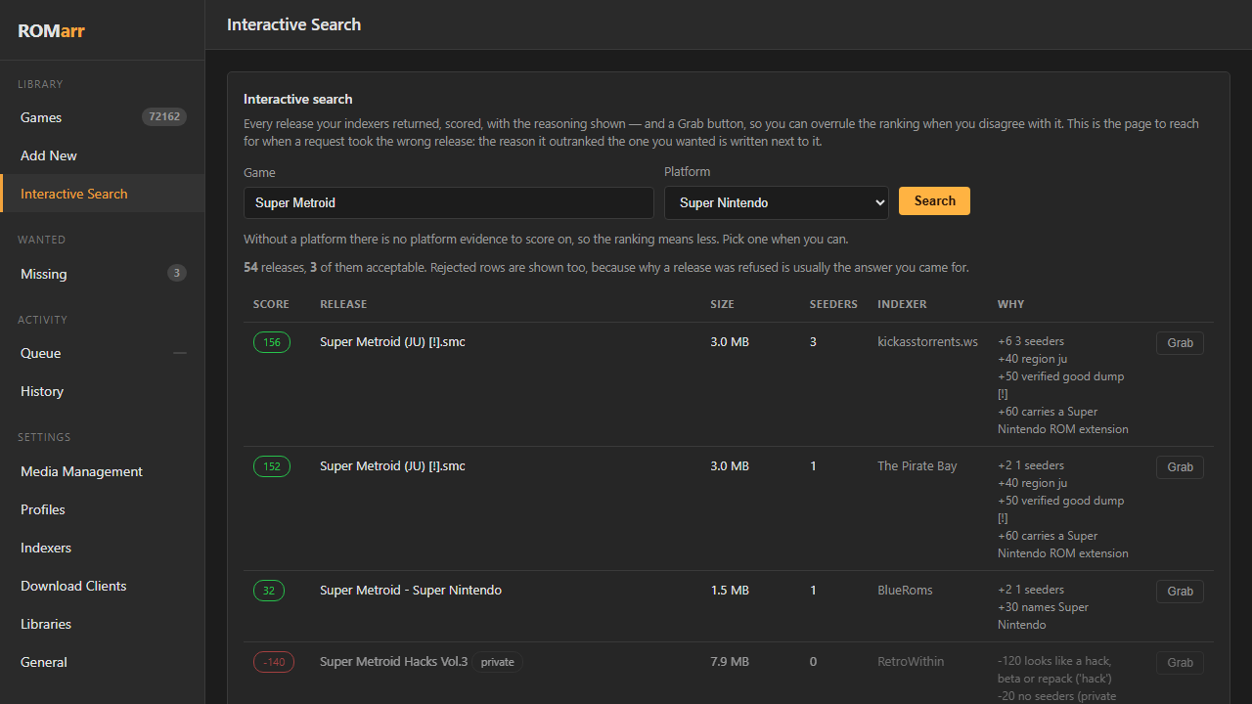Screen dimensions: 1252x704
Task: Open the Missing wanted list
Action: click(102, 274)
